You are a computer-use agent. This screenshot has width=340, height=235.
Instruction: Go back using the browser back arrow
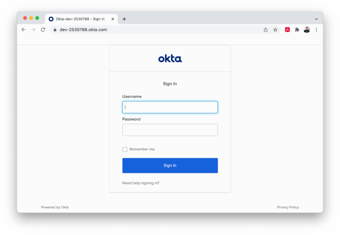[x=24, y=30]
